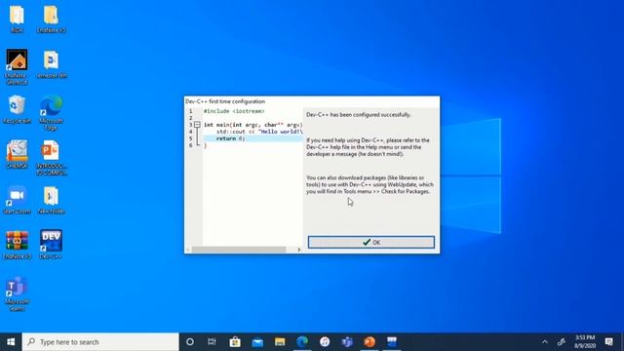
Task: Select the PowerPoint presentation file on desktop
Action: [x=51, y=158]
